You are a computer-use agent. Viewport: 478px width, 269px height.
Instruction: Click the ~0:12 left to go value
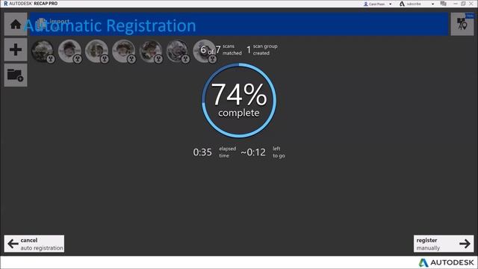coord(253,152)
